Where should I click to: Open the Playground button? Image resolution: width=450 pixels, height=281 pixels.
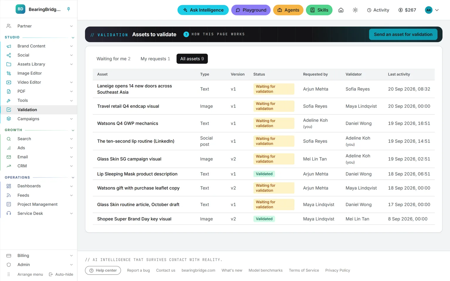pyautogui.click(x=251, y=10)
